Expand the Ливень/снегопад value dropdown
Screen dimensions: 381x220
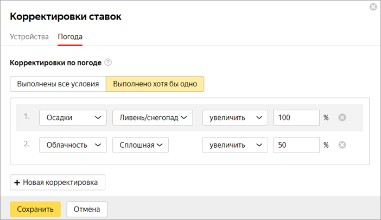coord(153,117)
